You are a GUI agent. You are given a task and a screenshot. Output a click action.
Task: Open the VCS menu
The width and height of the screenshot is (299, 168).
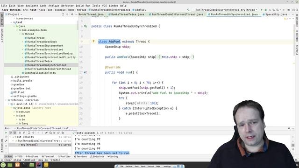[x=104, y=6]
